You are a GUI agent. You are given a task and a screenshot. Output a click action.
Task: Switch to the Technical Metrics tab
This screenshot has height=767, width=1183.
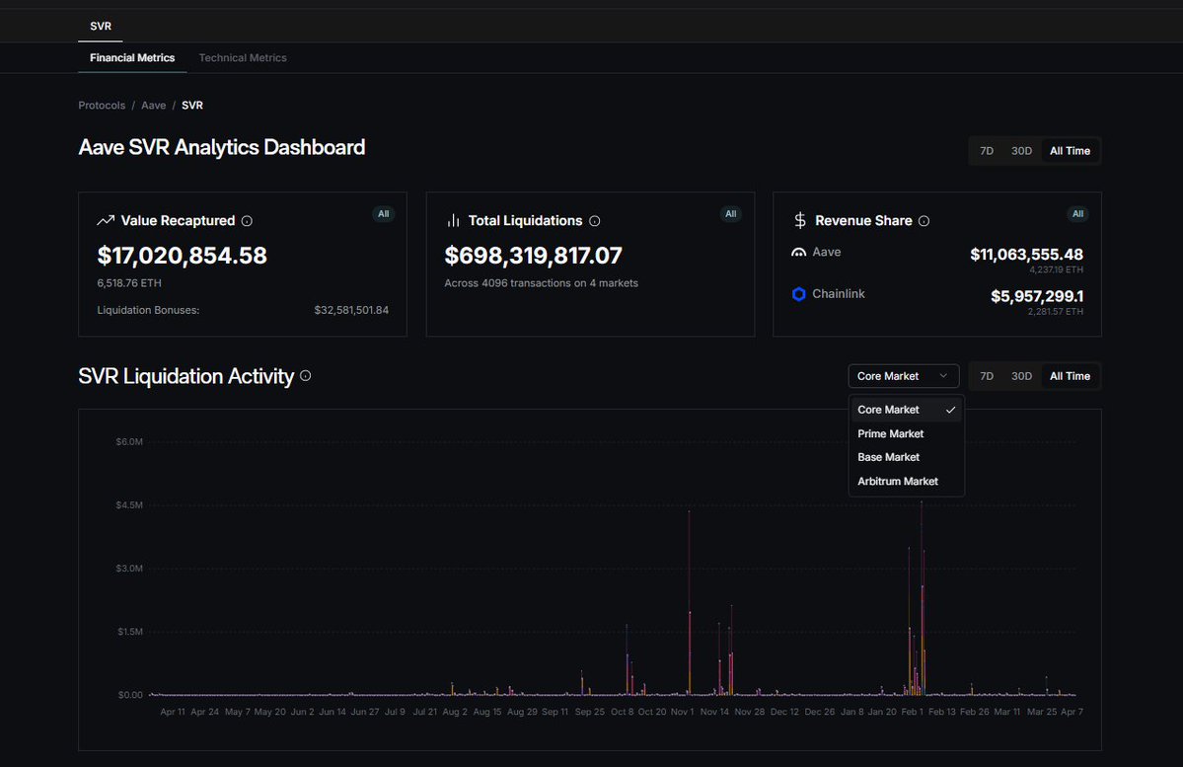pos(243,58)
